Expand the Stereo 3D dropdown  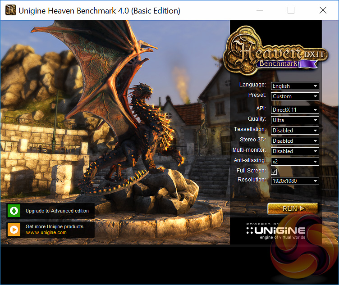click(x=295, y=141)
